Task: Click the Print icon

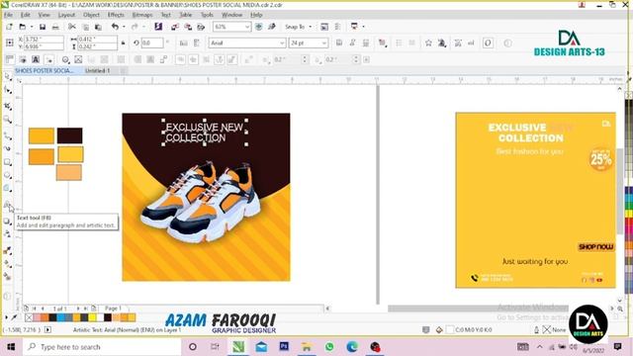Action: [55, 27]
